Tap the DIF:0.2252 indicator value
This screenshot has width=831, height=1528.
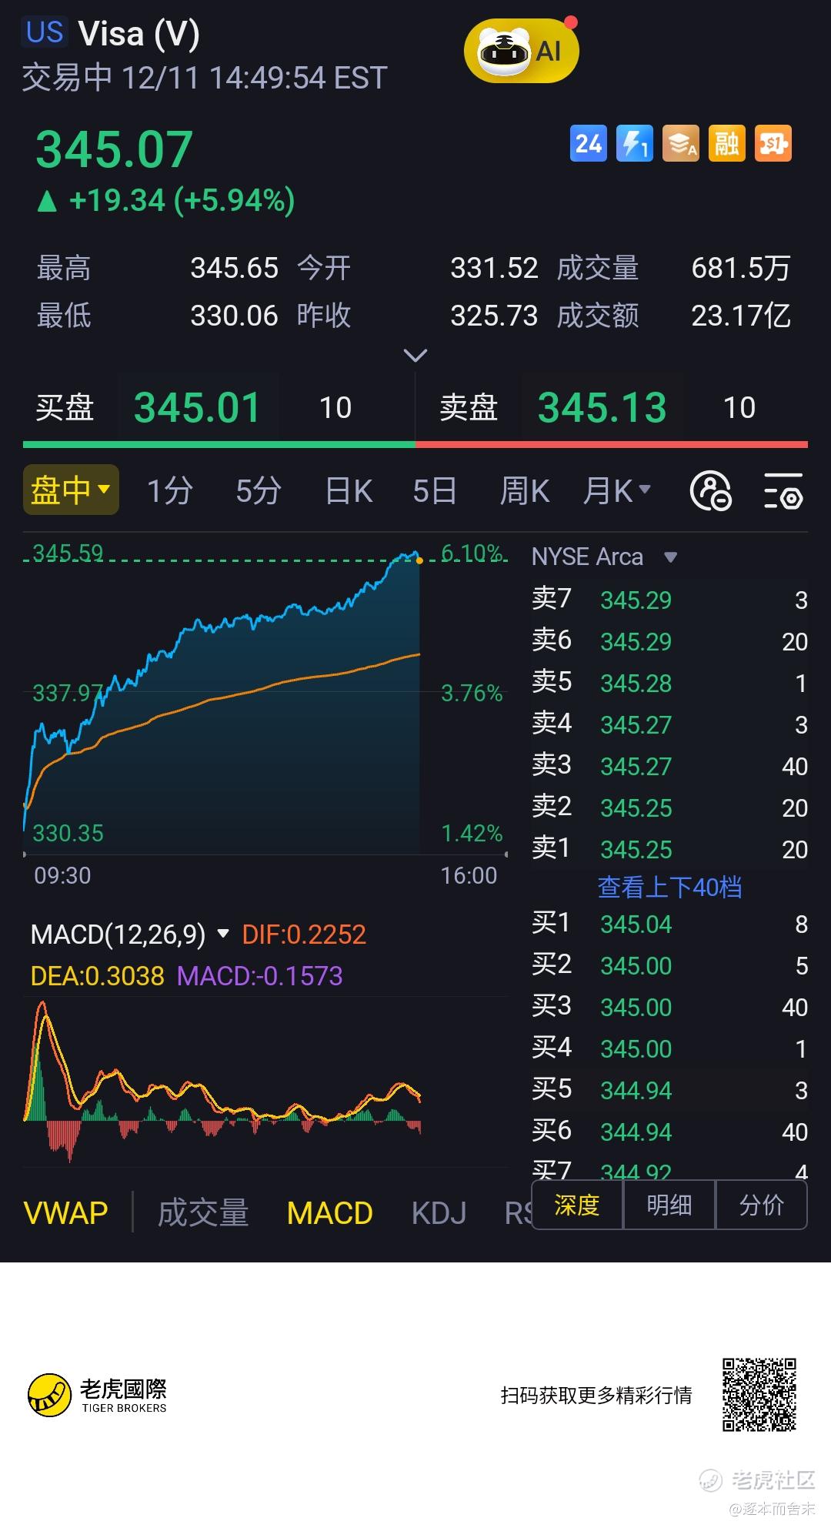click(304, 935)
